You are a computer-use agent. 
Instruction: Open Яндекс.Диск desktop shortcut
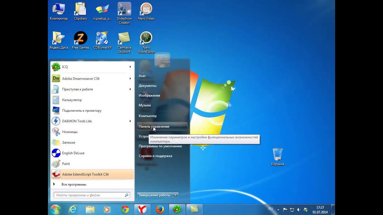click(x=59, y=41)
